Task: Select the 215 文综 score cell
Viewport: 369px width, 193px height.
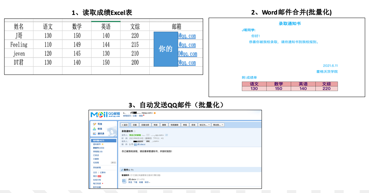Action: click(x=135, y=45)
